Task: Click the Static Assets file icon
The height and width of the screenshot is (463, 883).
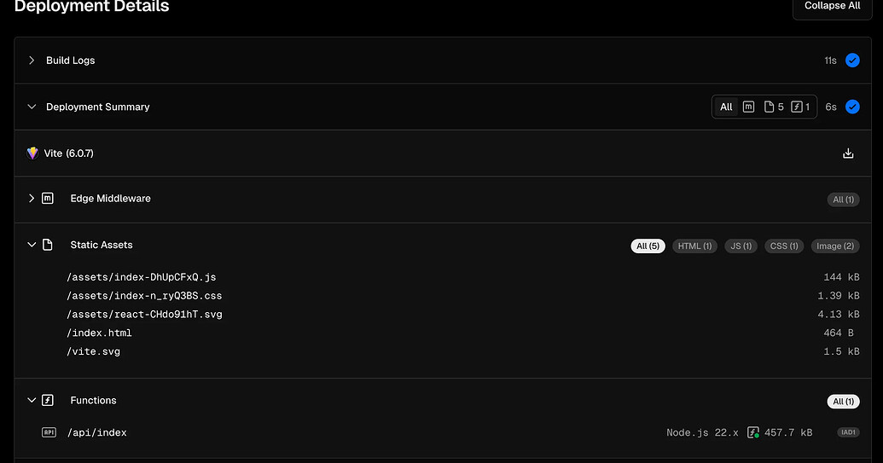Action: tap(48, 245)
